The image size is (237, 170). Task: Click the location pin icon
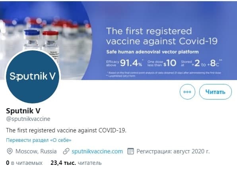point(10,151)
